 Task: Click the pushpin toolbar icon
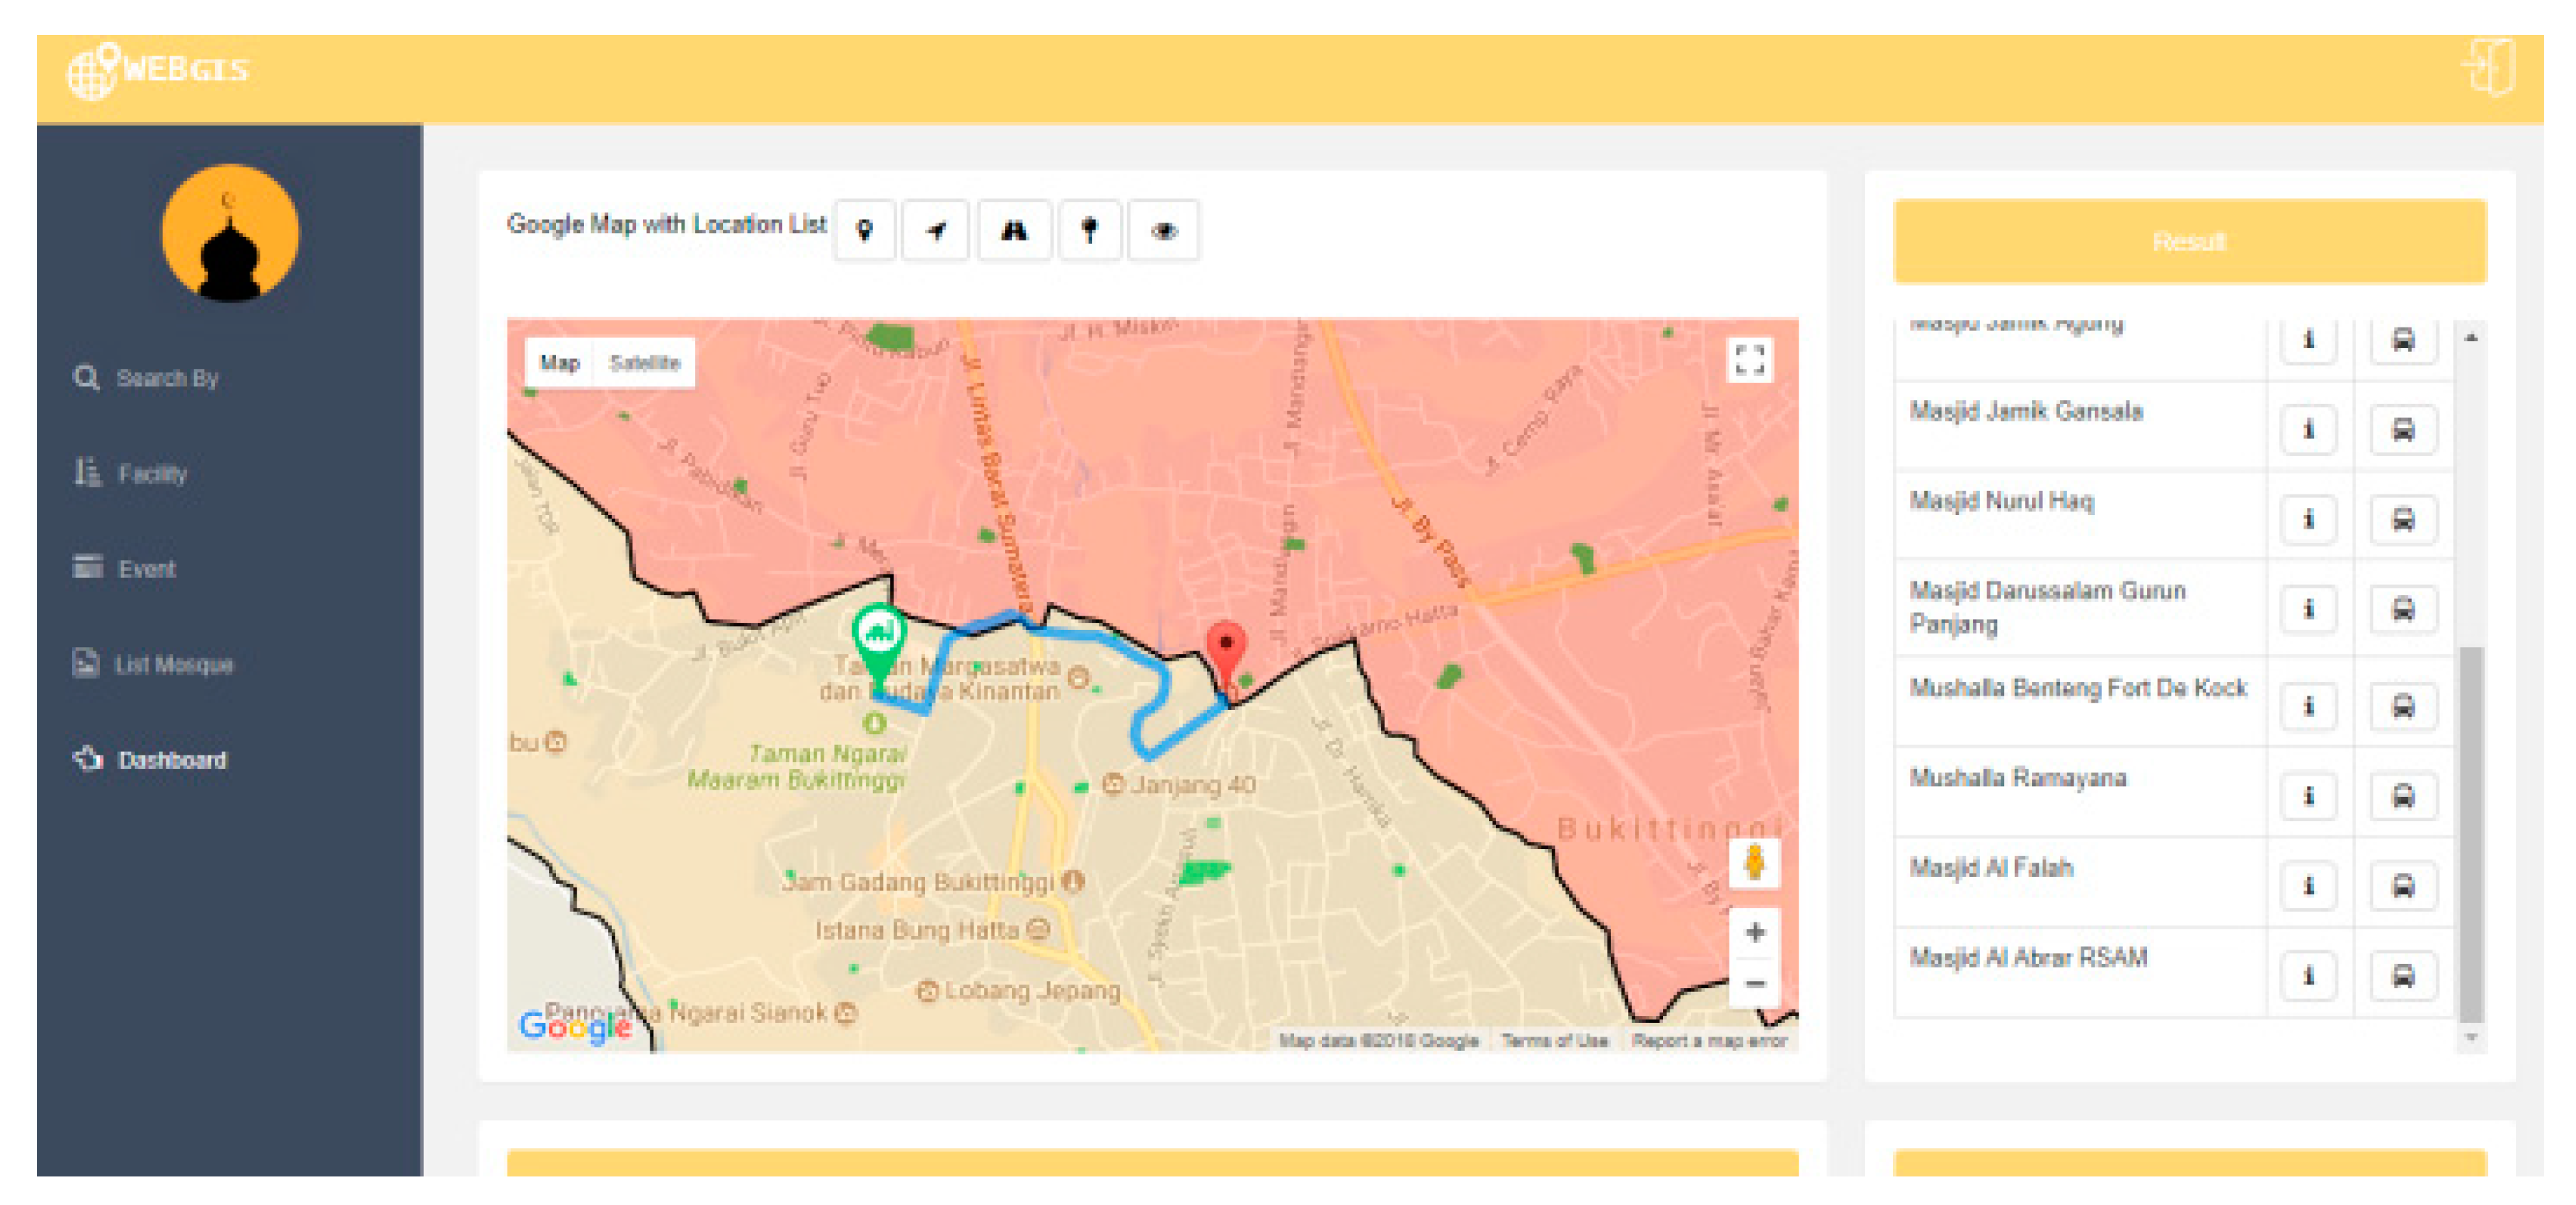click(x=1090, y=231)
